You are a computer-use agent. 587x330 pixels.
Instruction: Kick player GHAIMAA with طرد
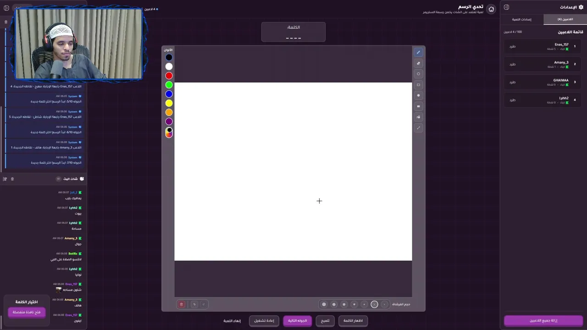pos(512,82)
